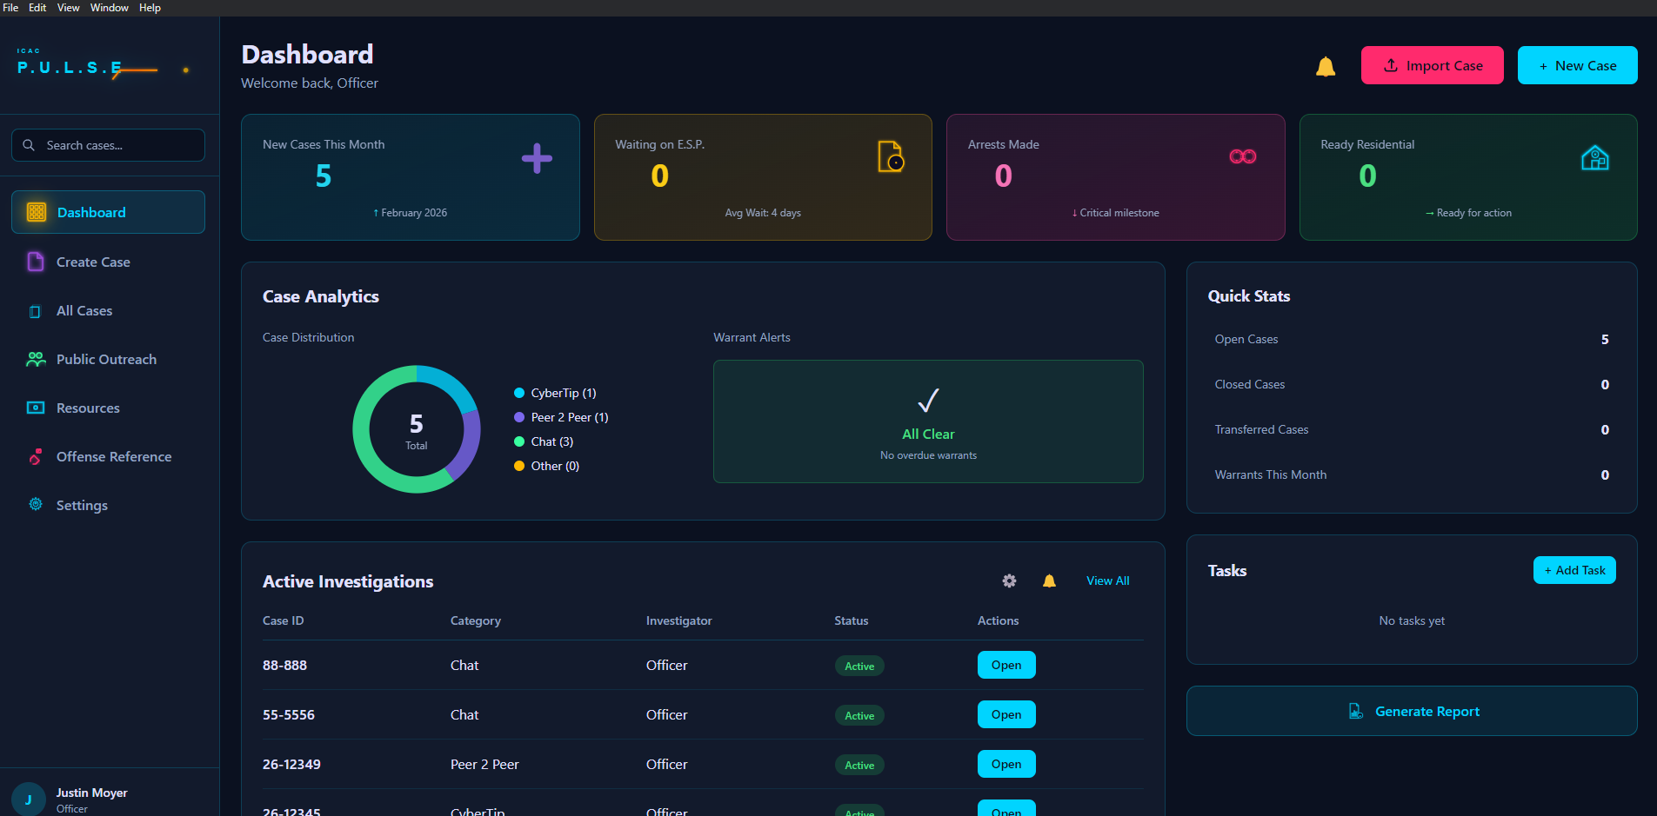Image resolution: width=1657 pixels, height=816 pixels.
Task: Click the Active status badge for 88-888
Action: tap(859, 666)
